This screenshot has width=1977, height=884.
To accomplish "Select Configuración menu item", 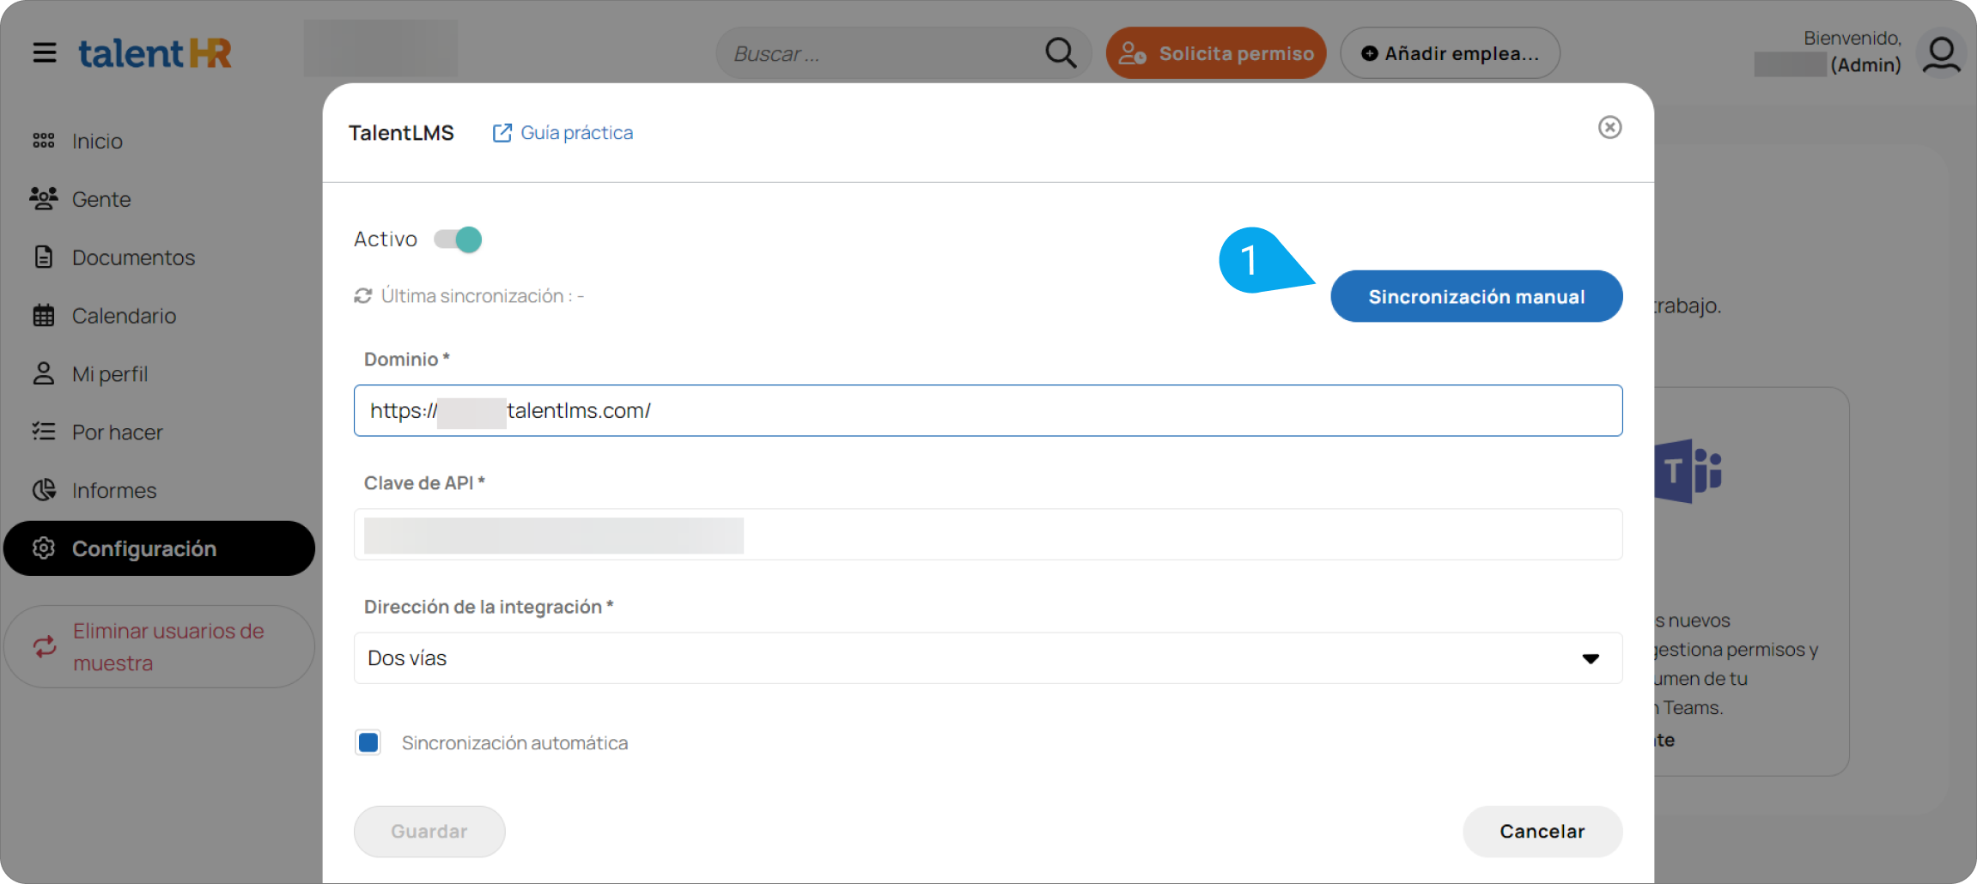I will 159,548.
